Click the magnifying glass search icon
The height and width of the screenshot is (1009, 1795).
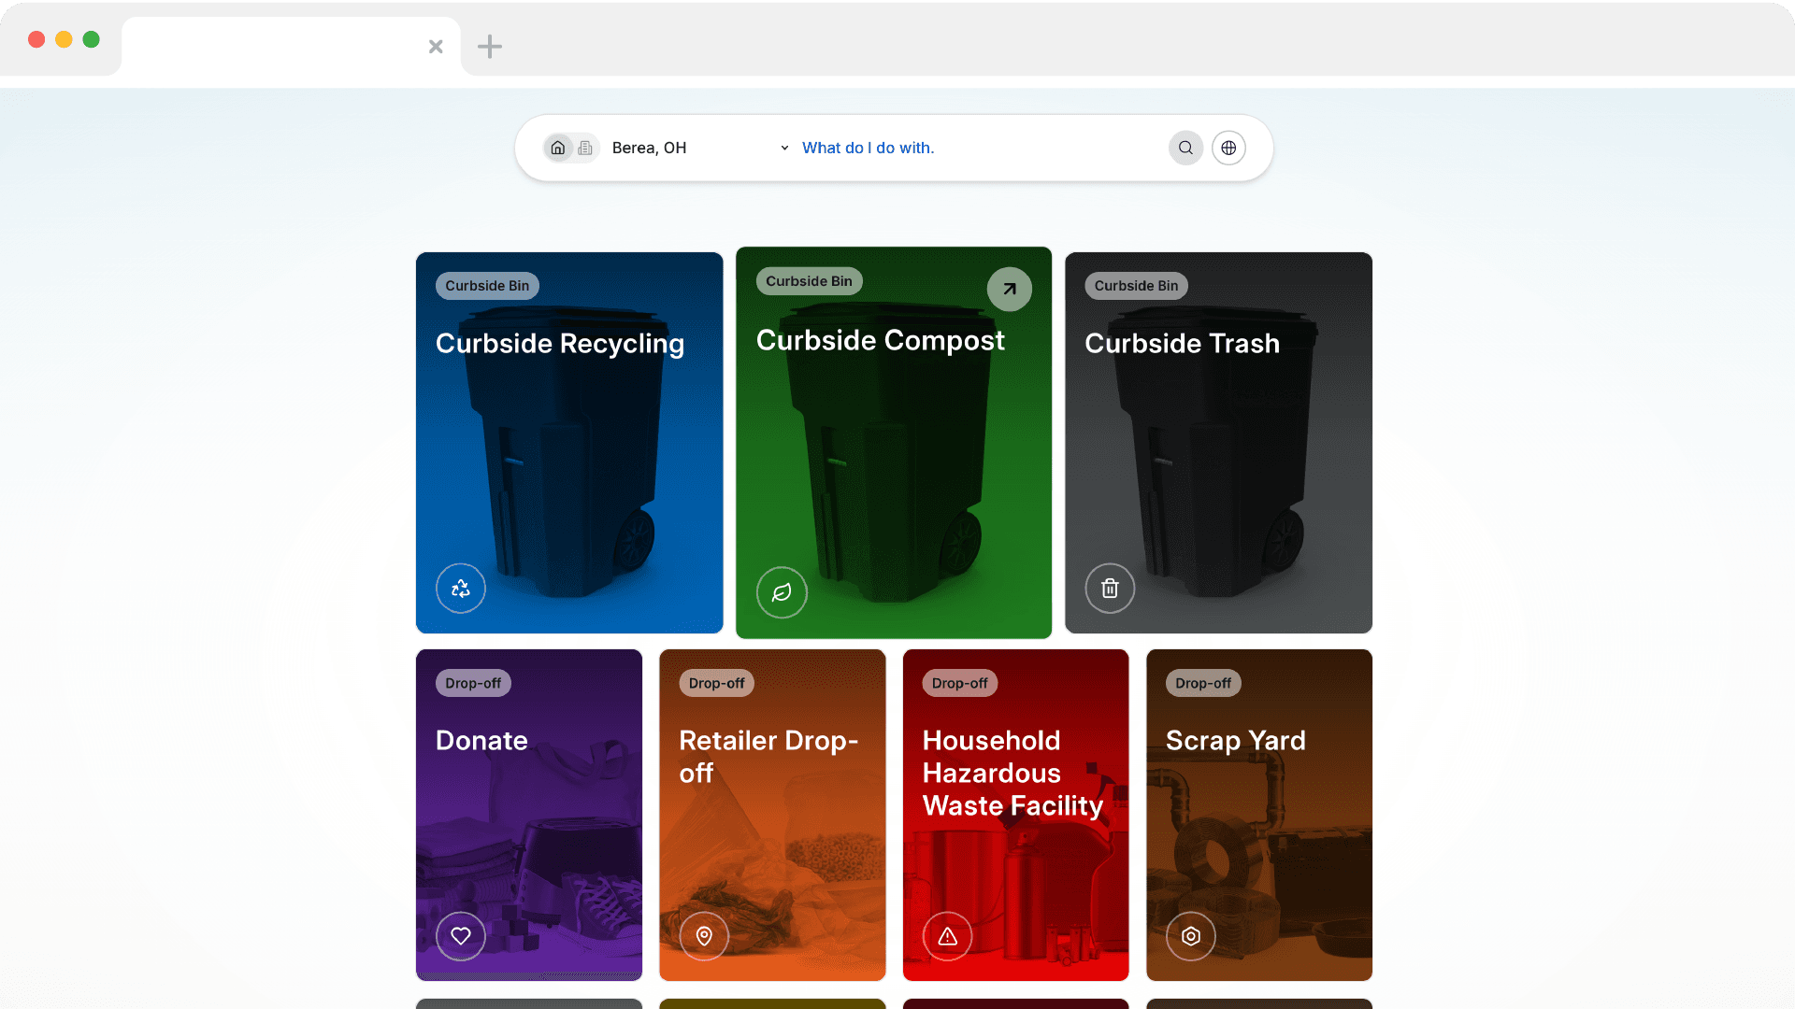point(1185,148)
